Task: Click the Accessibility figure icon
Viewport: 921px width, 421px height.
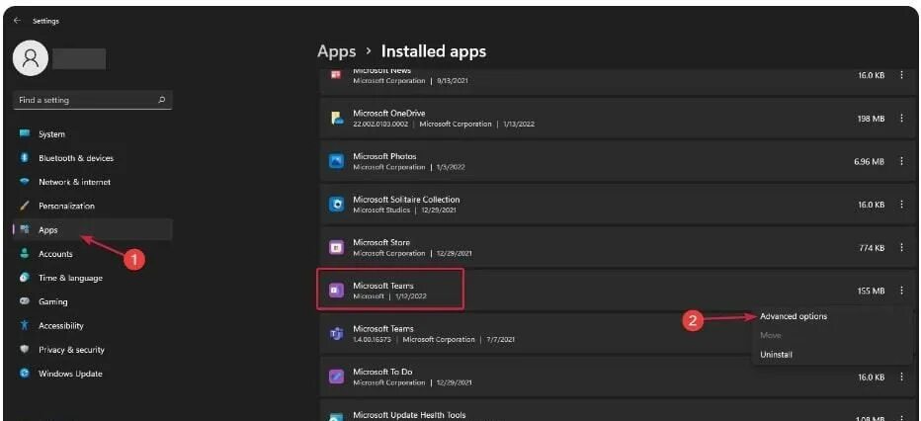Action: click(25, 325)
